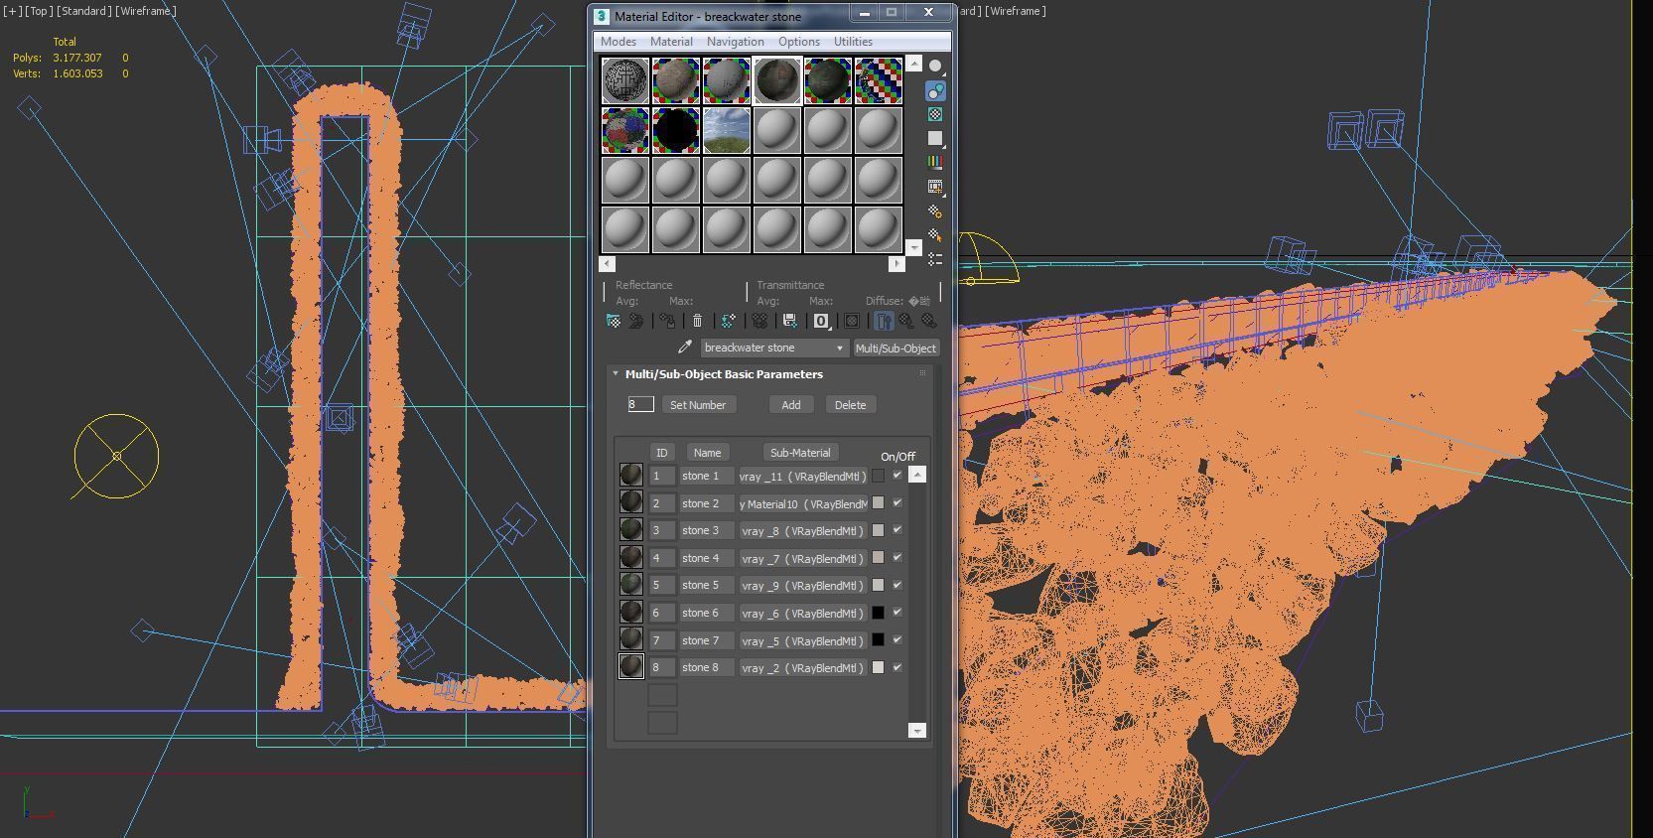The width and height of the screenshot is (1653, 838).
Task: Click sample slots scroll right arrow
Action: [897, 264]
